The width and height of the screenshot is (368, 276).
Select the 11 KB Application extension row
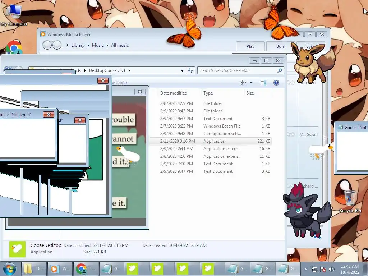[211, 156]
